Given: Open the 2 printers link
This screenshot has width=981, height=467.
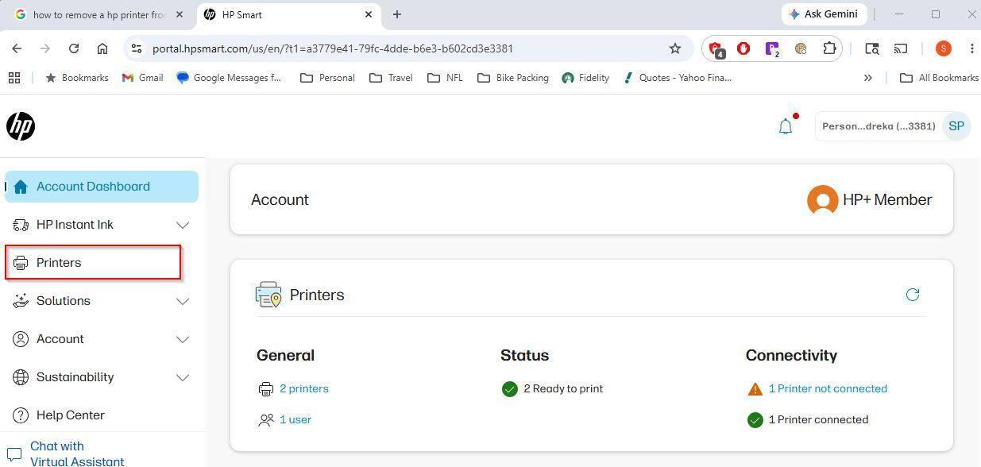Looking at the screenshot, I should click(304, 389).
